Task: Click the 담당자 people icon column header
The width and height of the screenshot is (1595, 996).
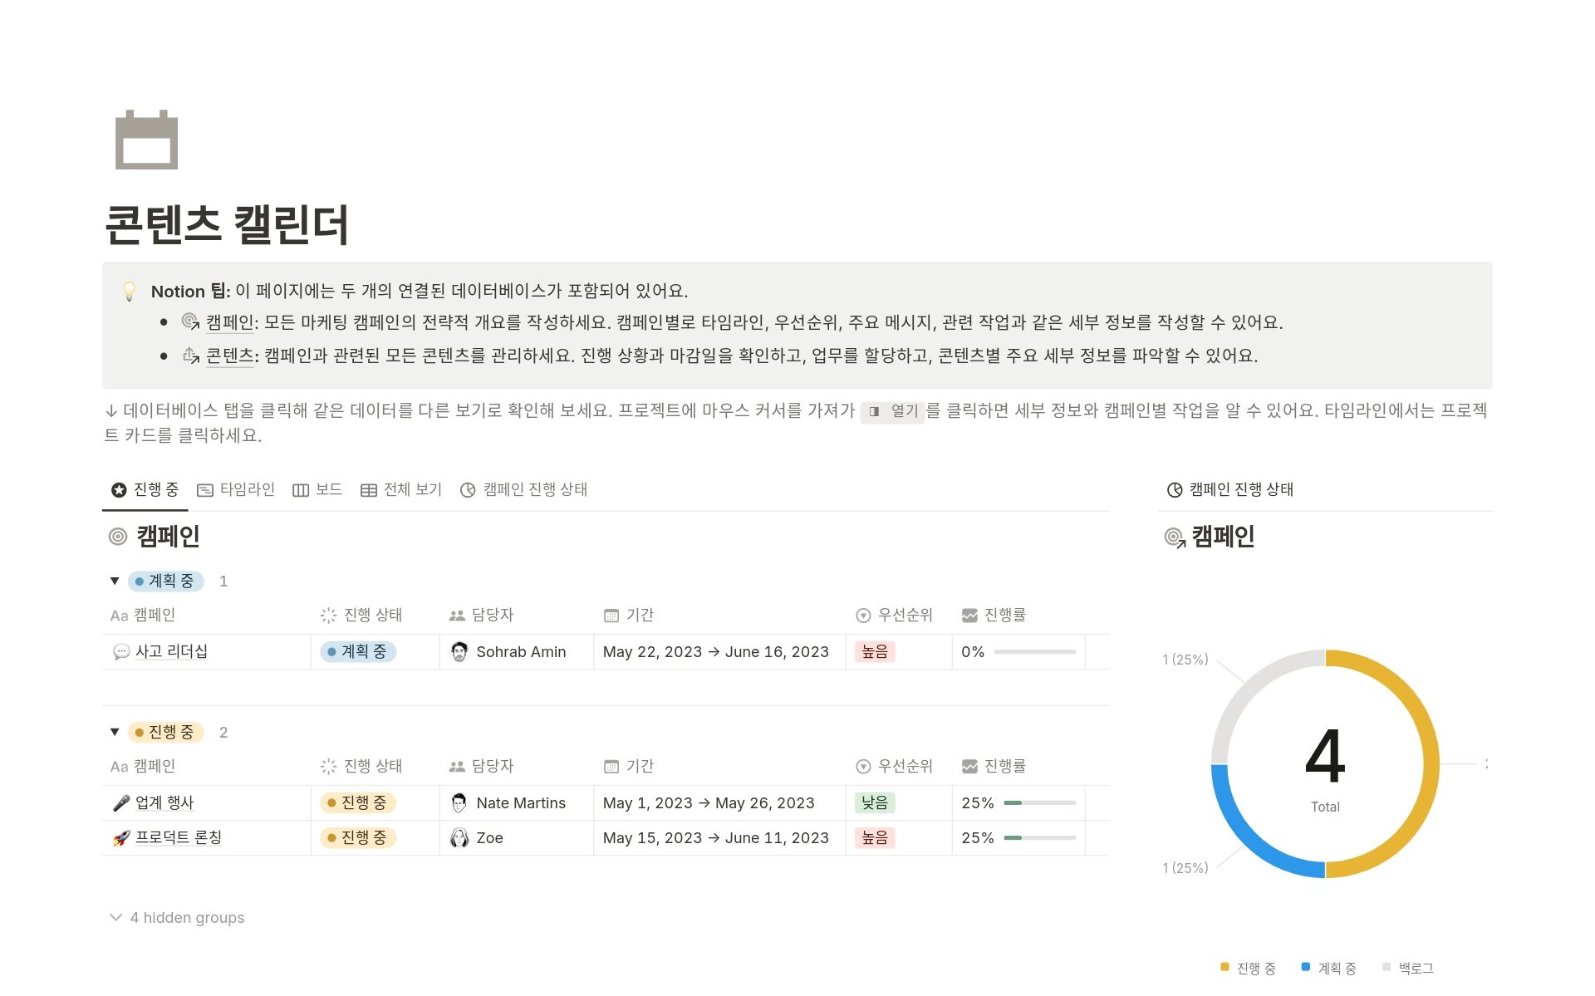Action: tap(455, 615)
